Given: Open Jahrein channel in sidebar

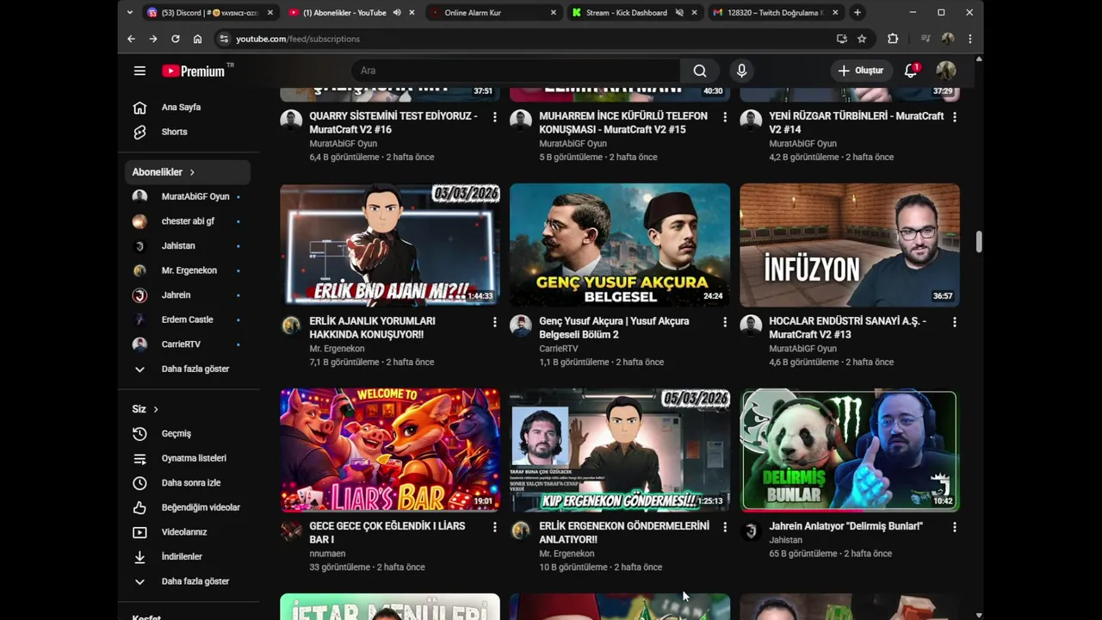Looking at the screenshot, I should click(189, 294).
